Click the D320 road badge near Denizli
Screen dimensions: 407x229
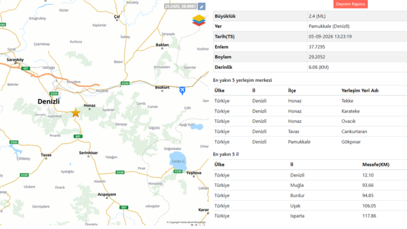[54, 93]
